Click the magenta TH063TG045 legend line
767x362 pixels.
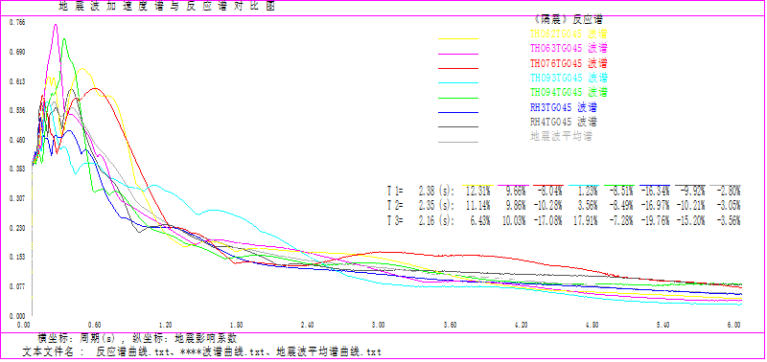[458, 54]
